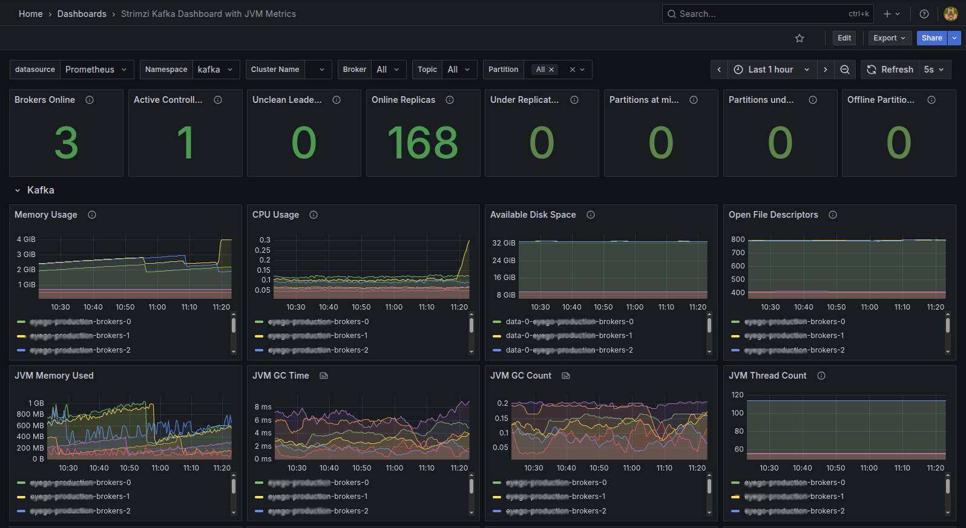The image size is (966, 528).
Task: Click the zoom out time range icon
Action: click(845, 70)
